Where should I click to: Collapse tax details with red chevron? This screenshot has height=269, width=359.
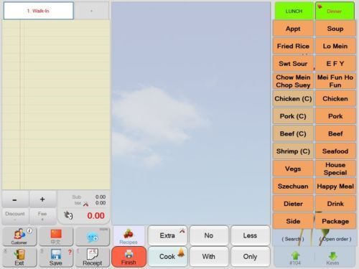click(x=86, y=204)
